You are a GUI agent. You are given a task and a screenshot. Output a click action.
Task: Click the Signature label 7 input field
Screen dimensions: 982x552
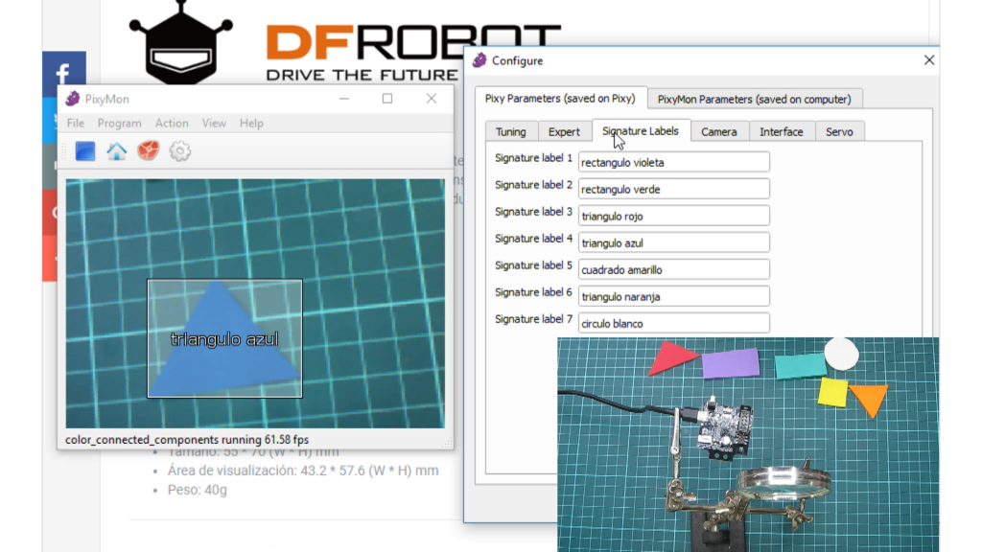(673, 323)
